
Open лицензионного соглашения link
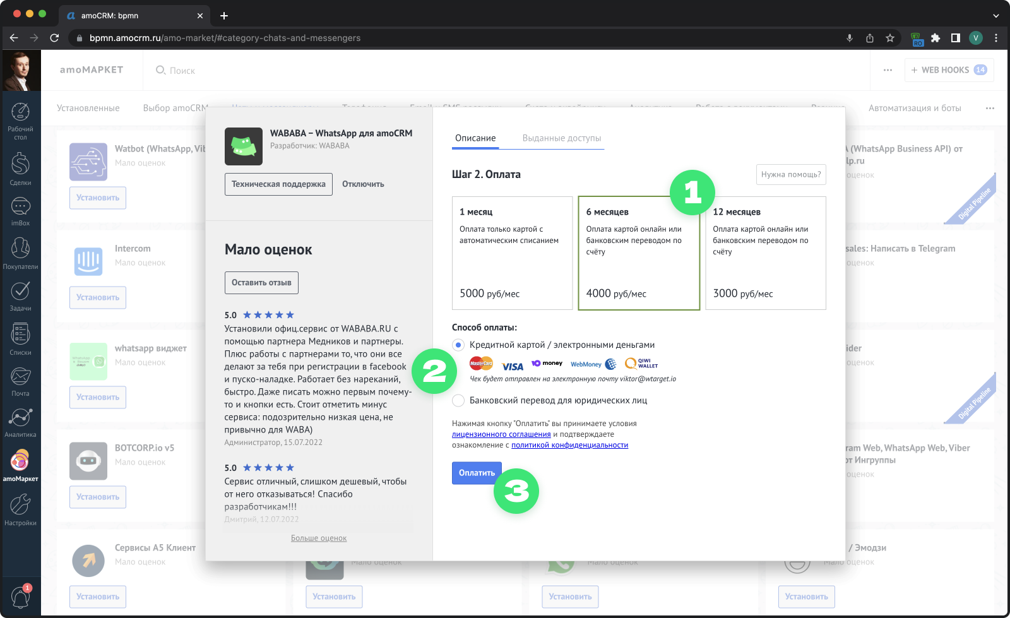[501, 434]
